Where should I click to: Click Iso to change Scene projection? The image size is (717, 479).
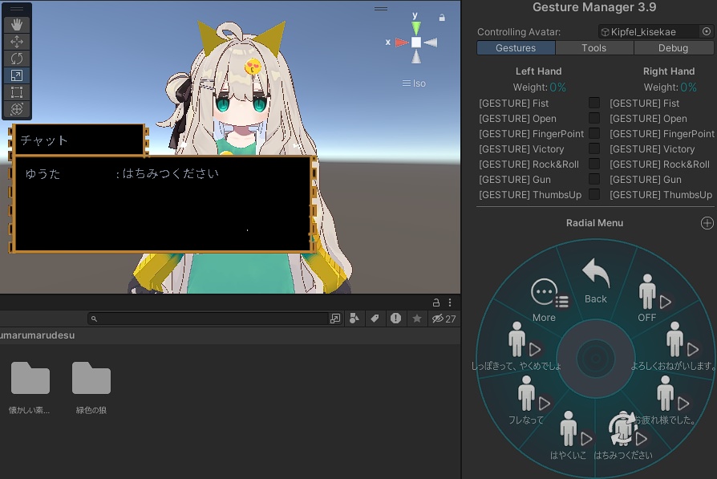(x=419, y=83)
